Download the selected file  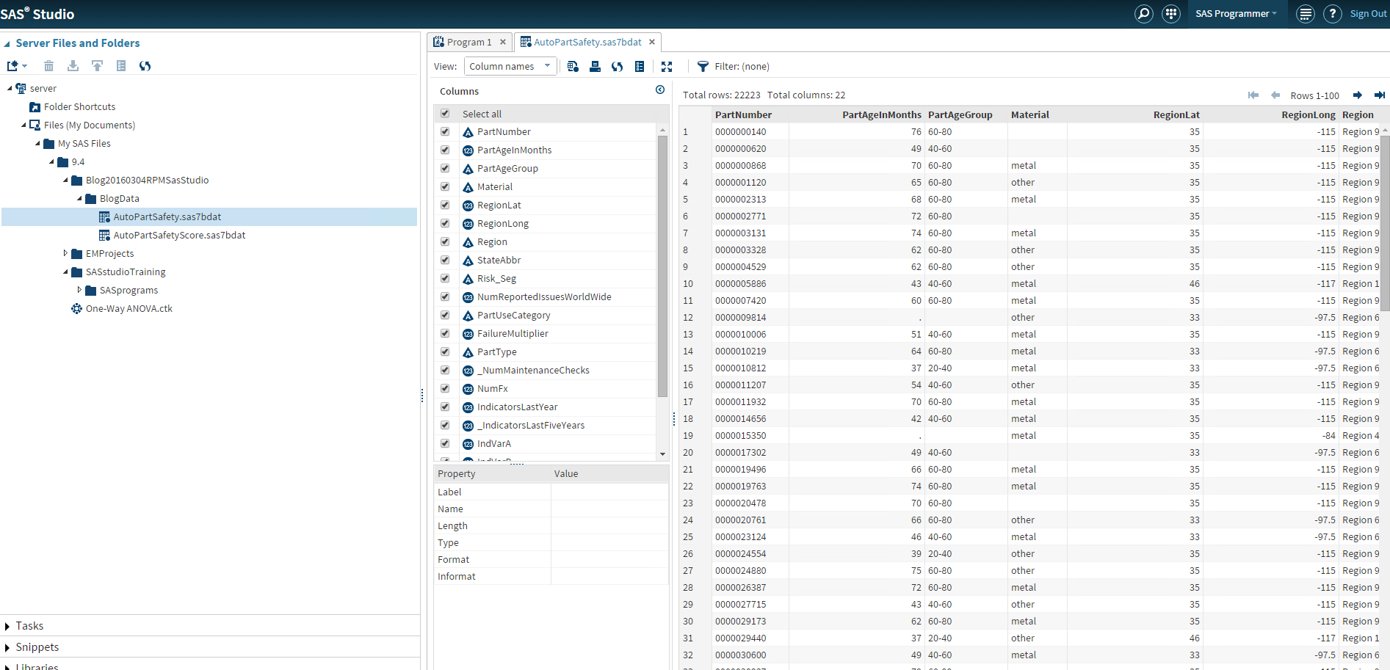(73, 65)
